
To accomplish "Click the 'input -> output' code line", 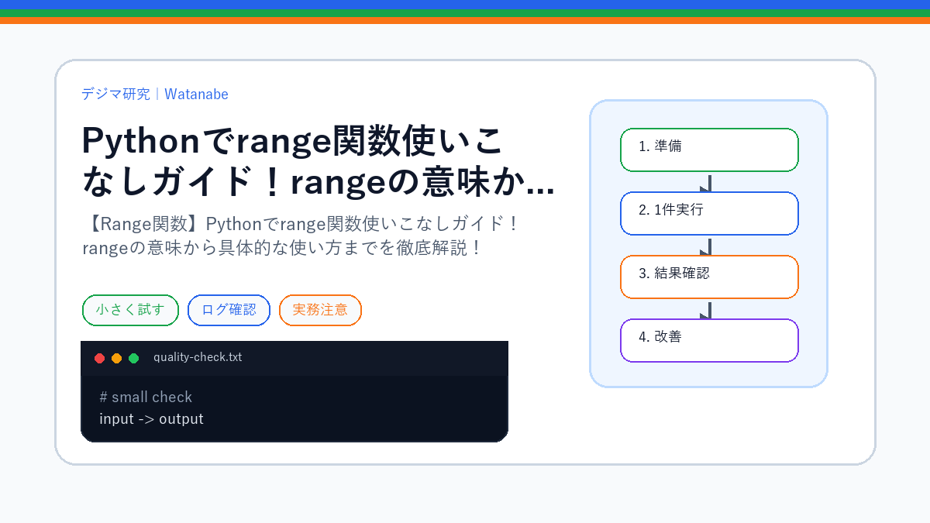I will pos(151,419).
